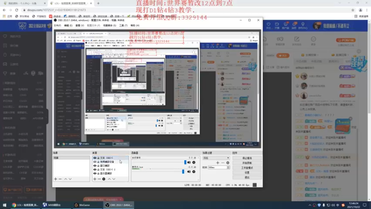Close the blue keyboard ad popup in chat
This screenshot has width=371, height=209.
(351, 118)
